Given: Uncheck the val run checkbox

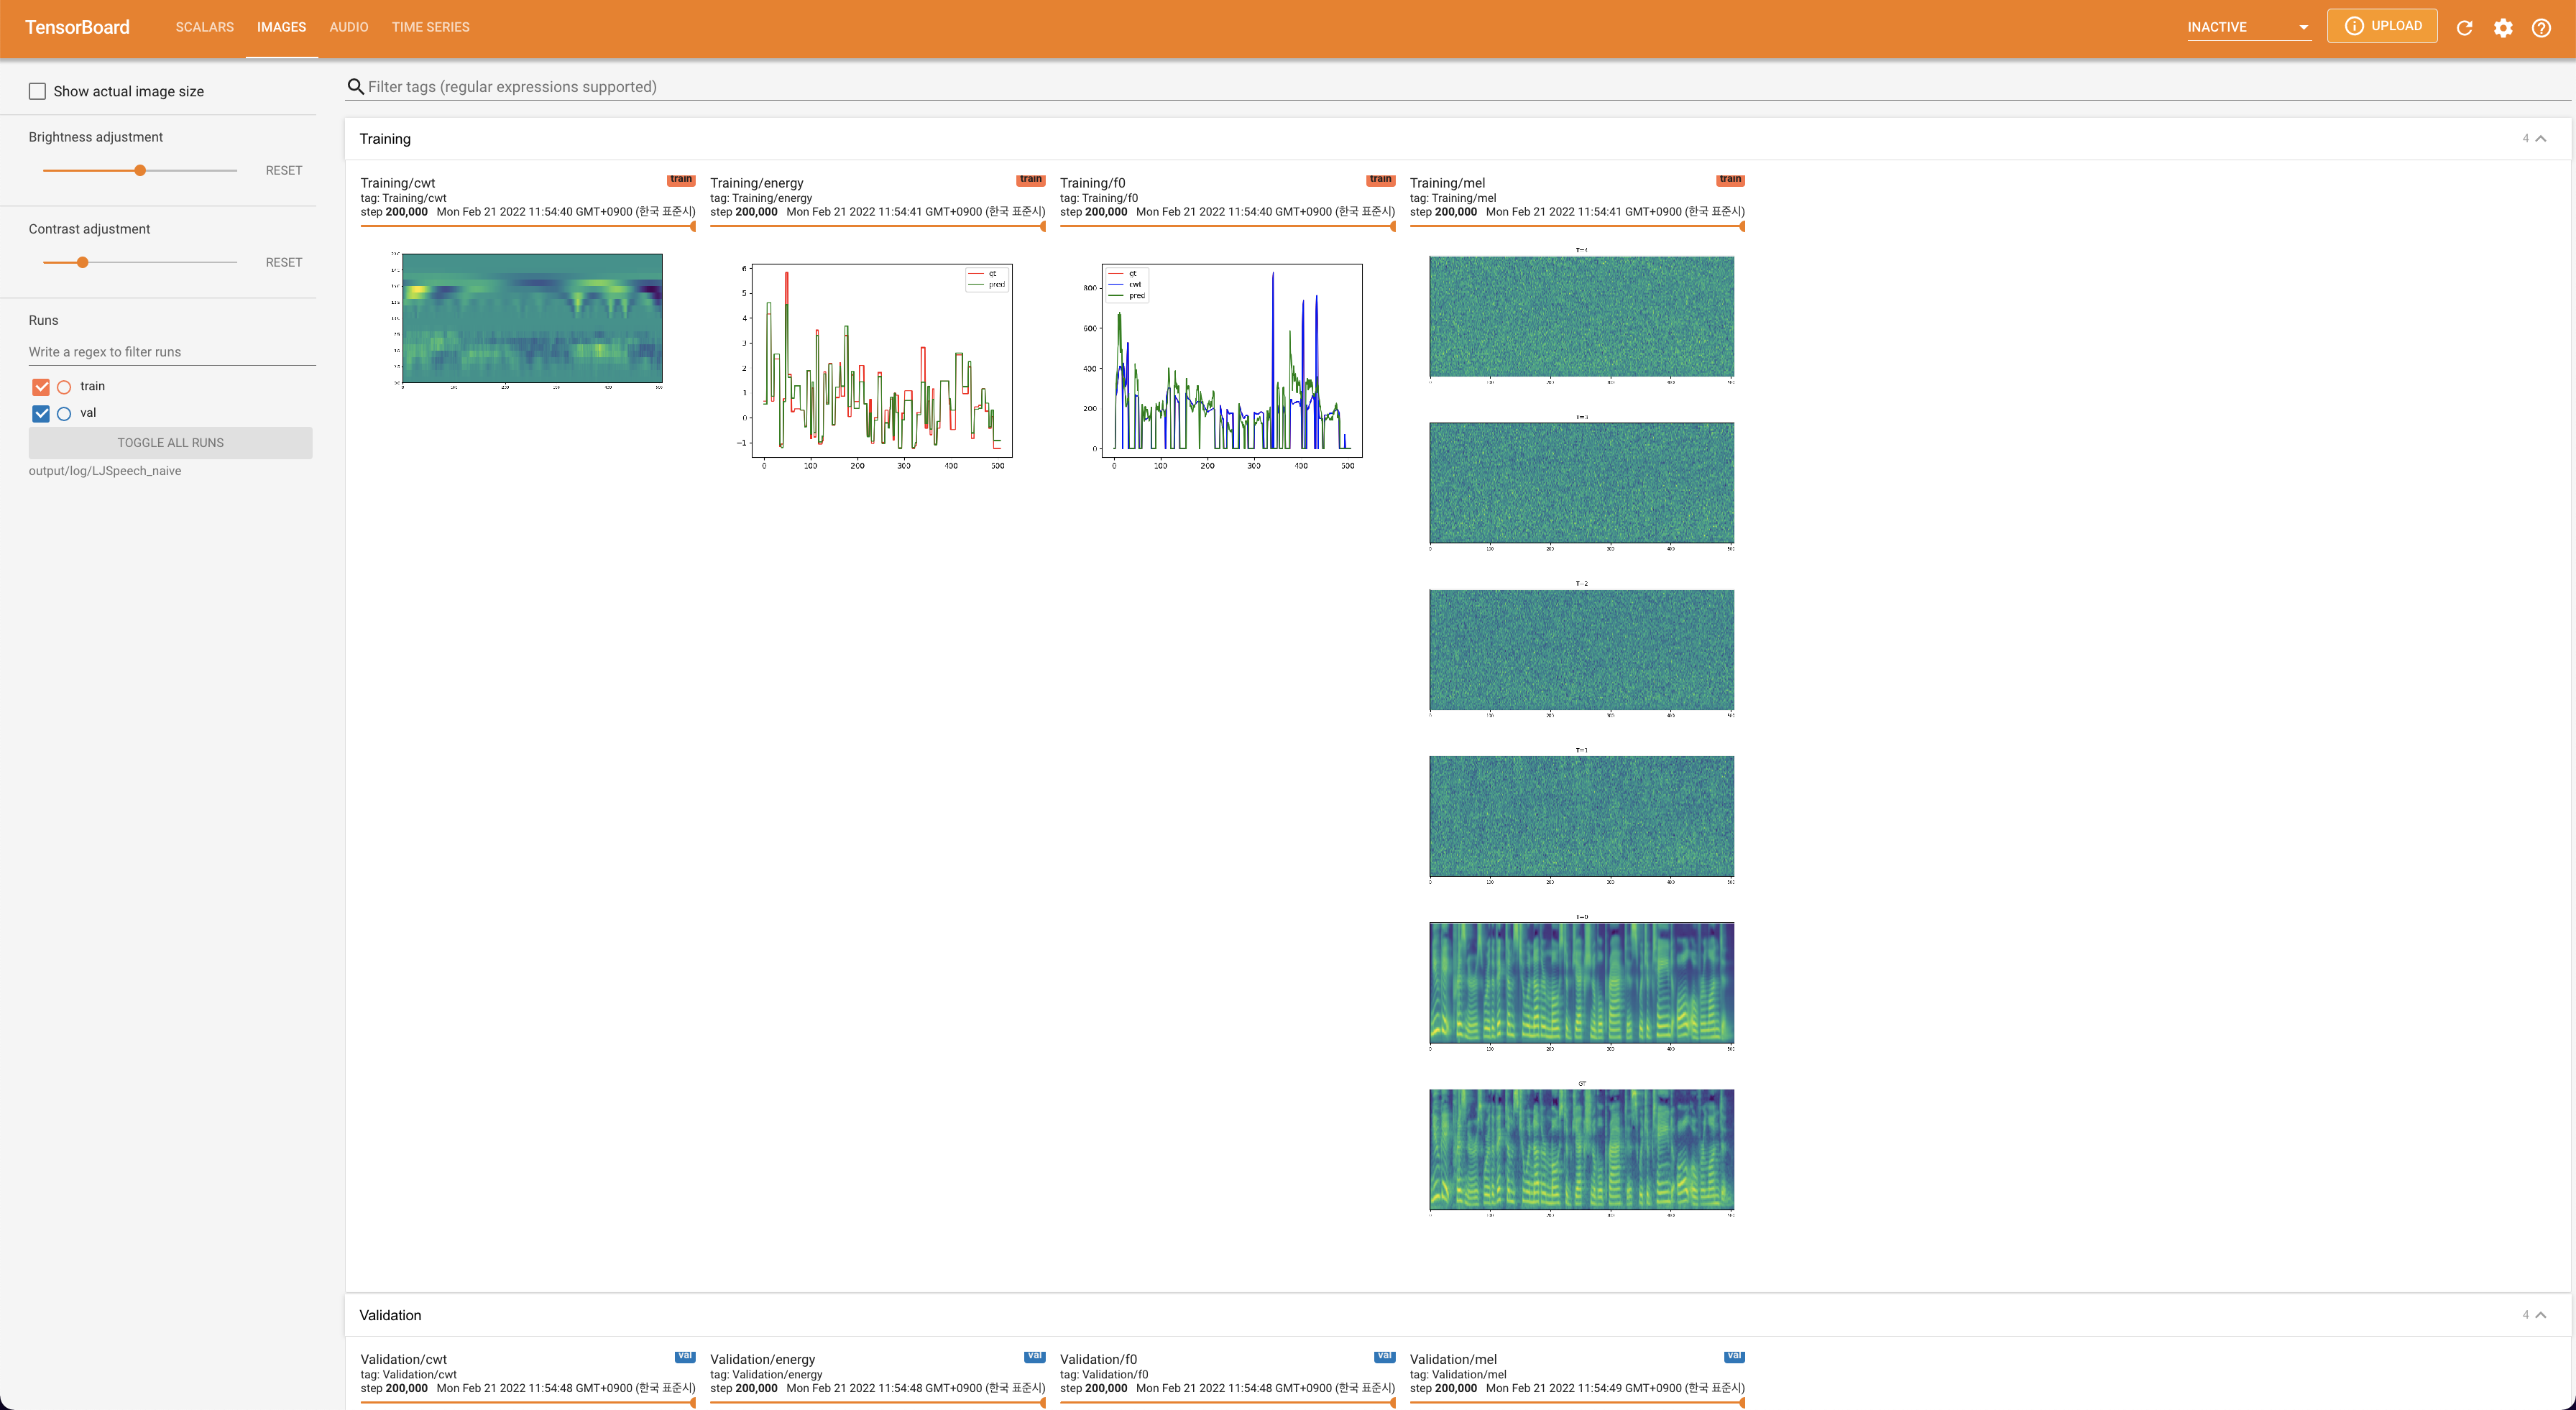Looking at the screenshot, I should click(41, 413).
